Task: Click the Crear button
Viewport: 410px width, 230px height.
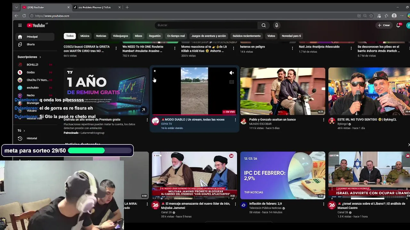Action: pyautogui.click(x=384, y=25)
